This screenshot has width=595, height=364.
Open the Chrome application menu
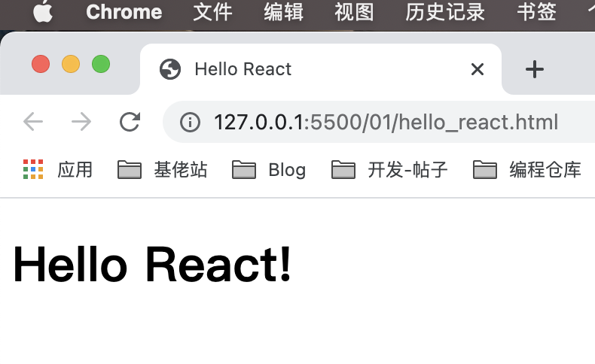coord(124,12)
